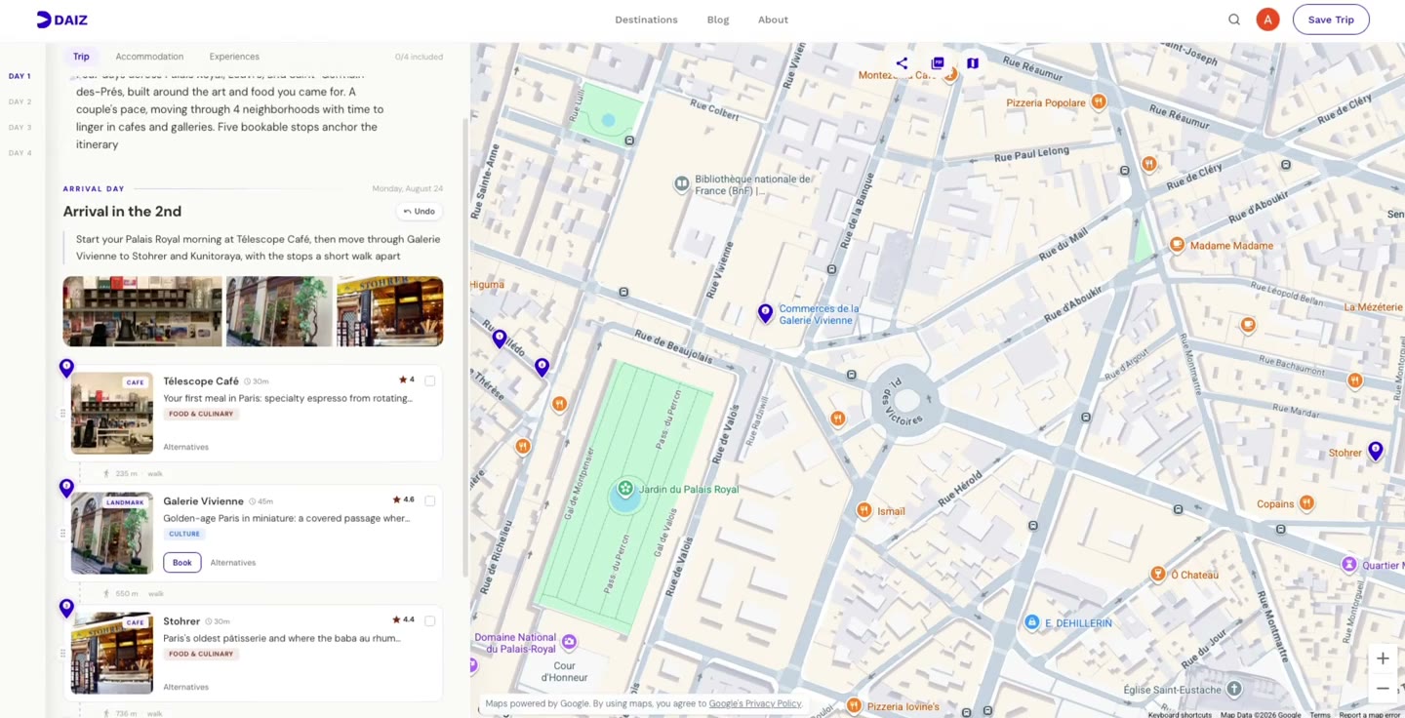The width and height of the screenshot is (1405, 718).
Task: Zoom in on the map
Action: (1383, 658)
